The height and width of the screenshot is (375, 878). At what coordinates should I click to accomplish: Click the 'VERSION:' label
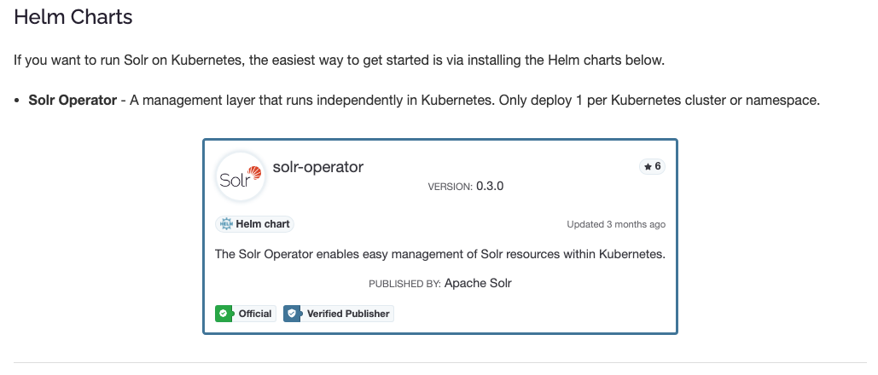coord(450,187)
